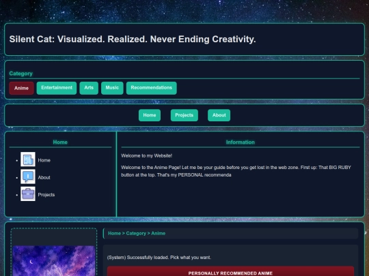This screenshot has height=276, width=369.
Task: Click the Projects briefcase icon
Action: [28, 194]
